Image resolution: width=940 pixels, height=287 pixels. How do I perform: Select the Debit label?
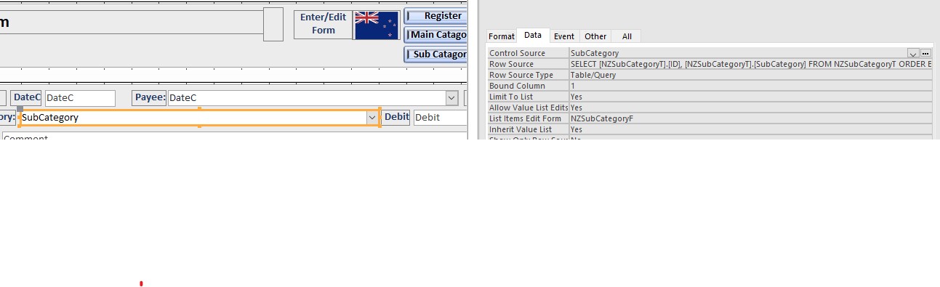tap(396, 117)
